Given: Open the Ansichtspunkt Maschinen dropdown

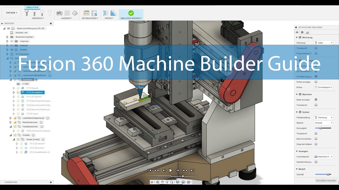Looking at the screenshot, I should 323,156.
